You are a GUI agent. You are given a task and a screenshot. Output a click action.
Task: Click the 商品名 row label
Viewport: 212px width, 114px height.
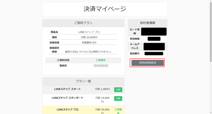54,32
